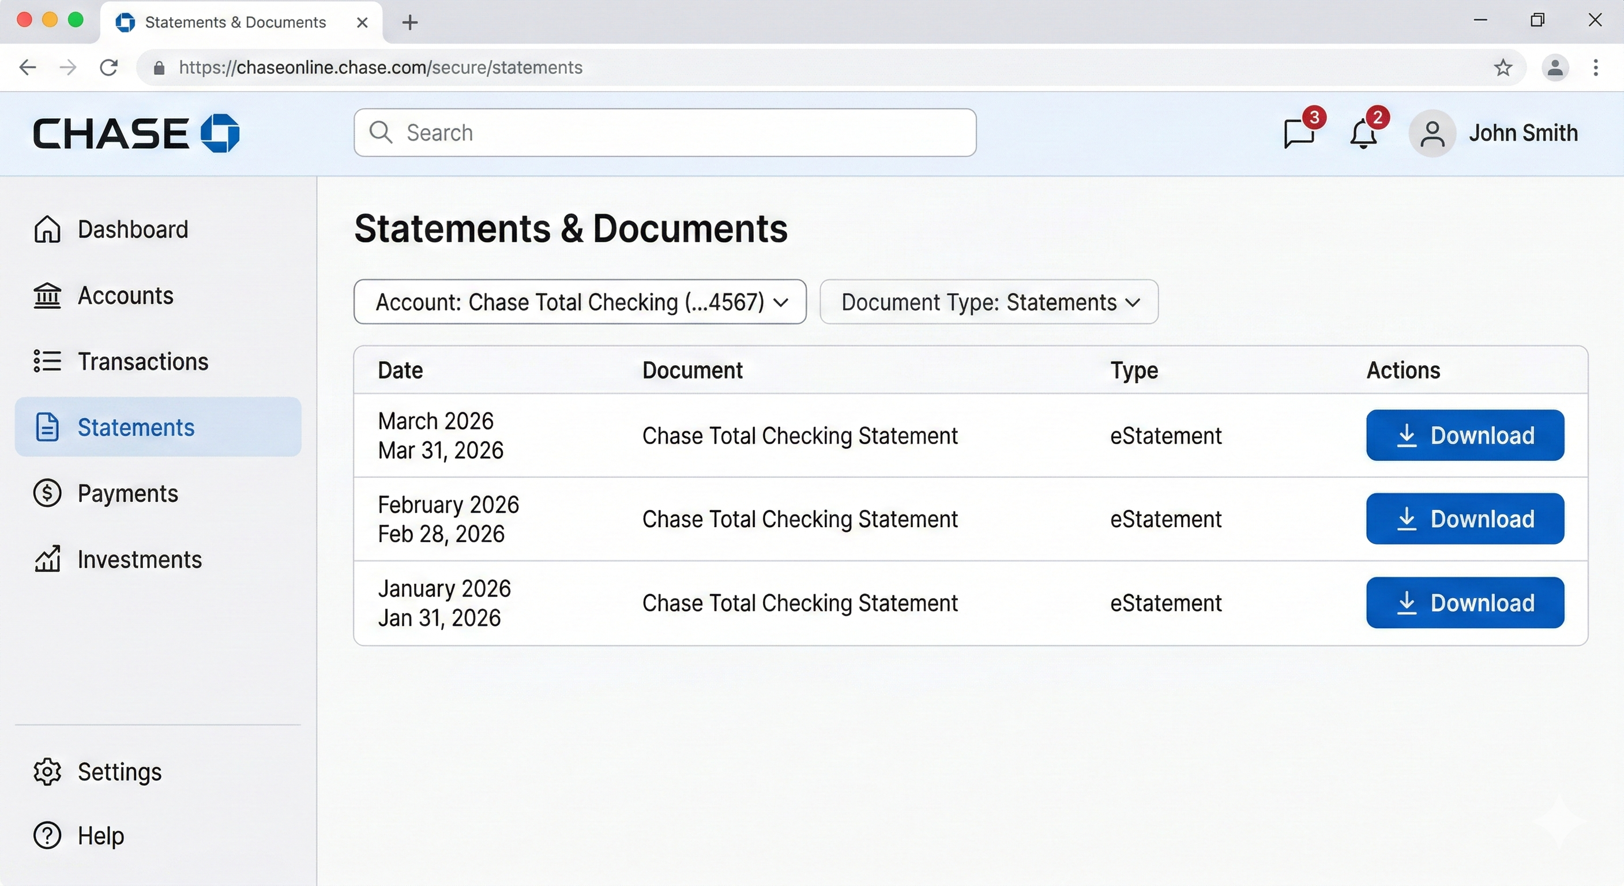Reload the page in browser
The image size is (1624, 886).
pyautogui.click(x=109, y=67)
